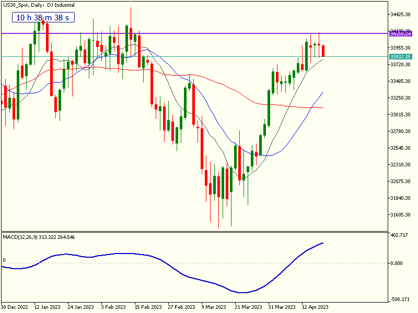
Task: Click the US30_Spot Daily chart title
Action: (38, 5)
